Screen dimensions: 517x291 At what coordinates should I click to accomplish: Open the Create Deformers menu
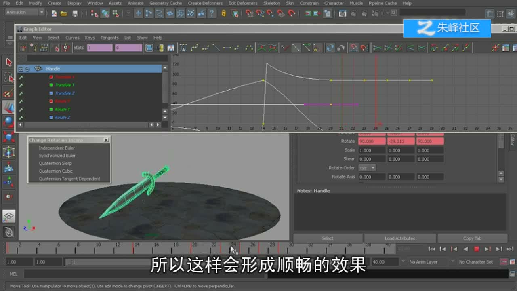point(205,3)
